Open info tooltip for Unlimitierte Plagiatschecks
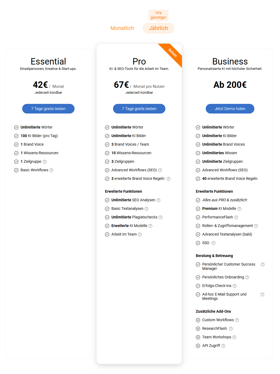280x374 pixels. pyautogui.click(x=161, y=217)
